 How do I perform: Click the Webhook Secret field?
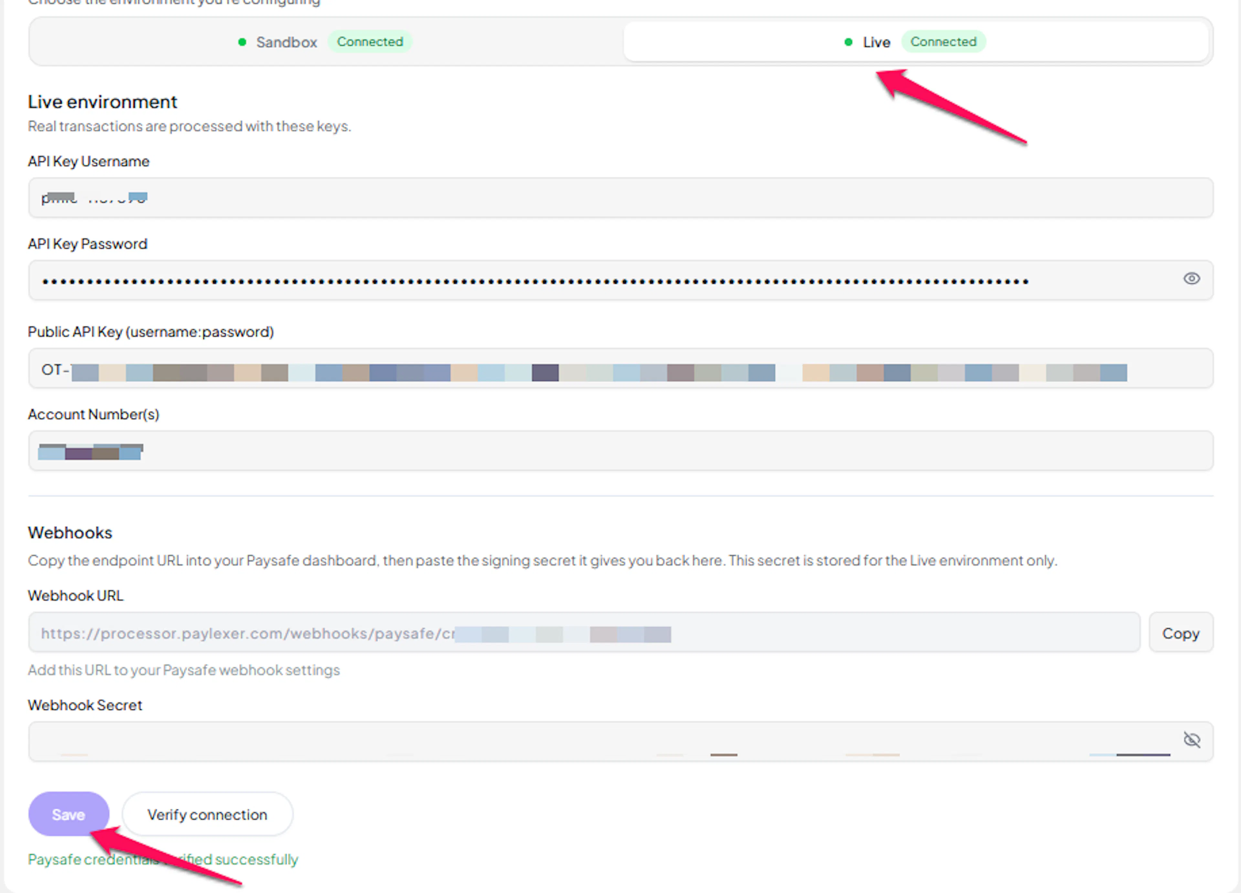click(x=620, y=742)
